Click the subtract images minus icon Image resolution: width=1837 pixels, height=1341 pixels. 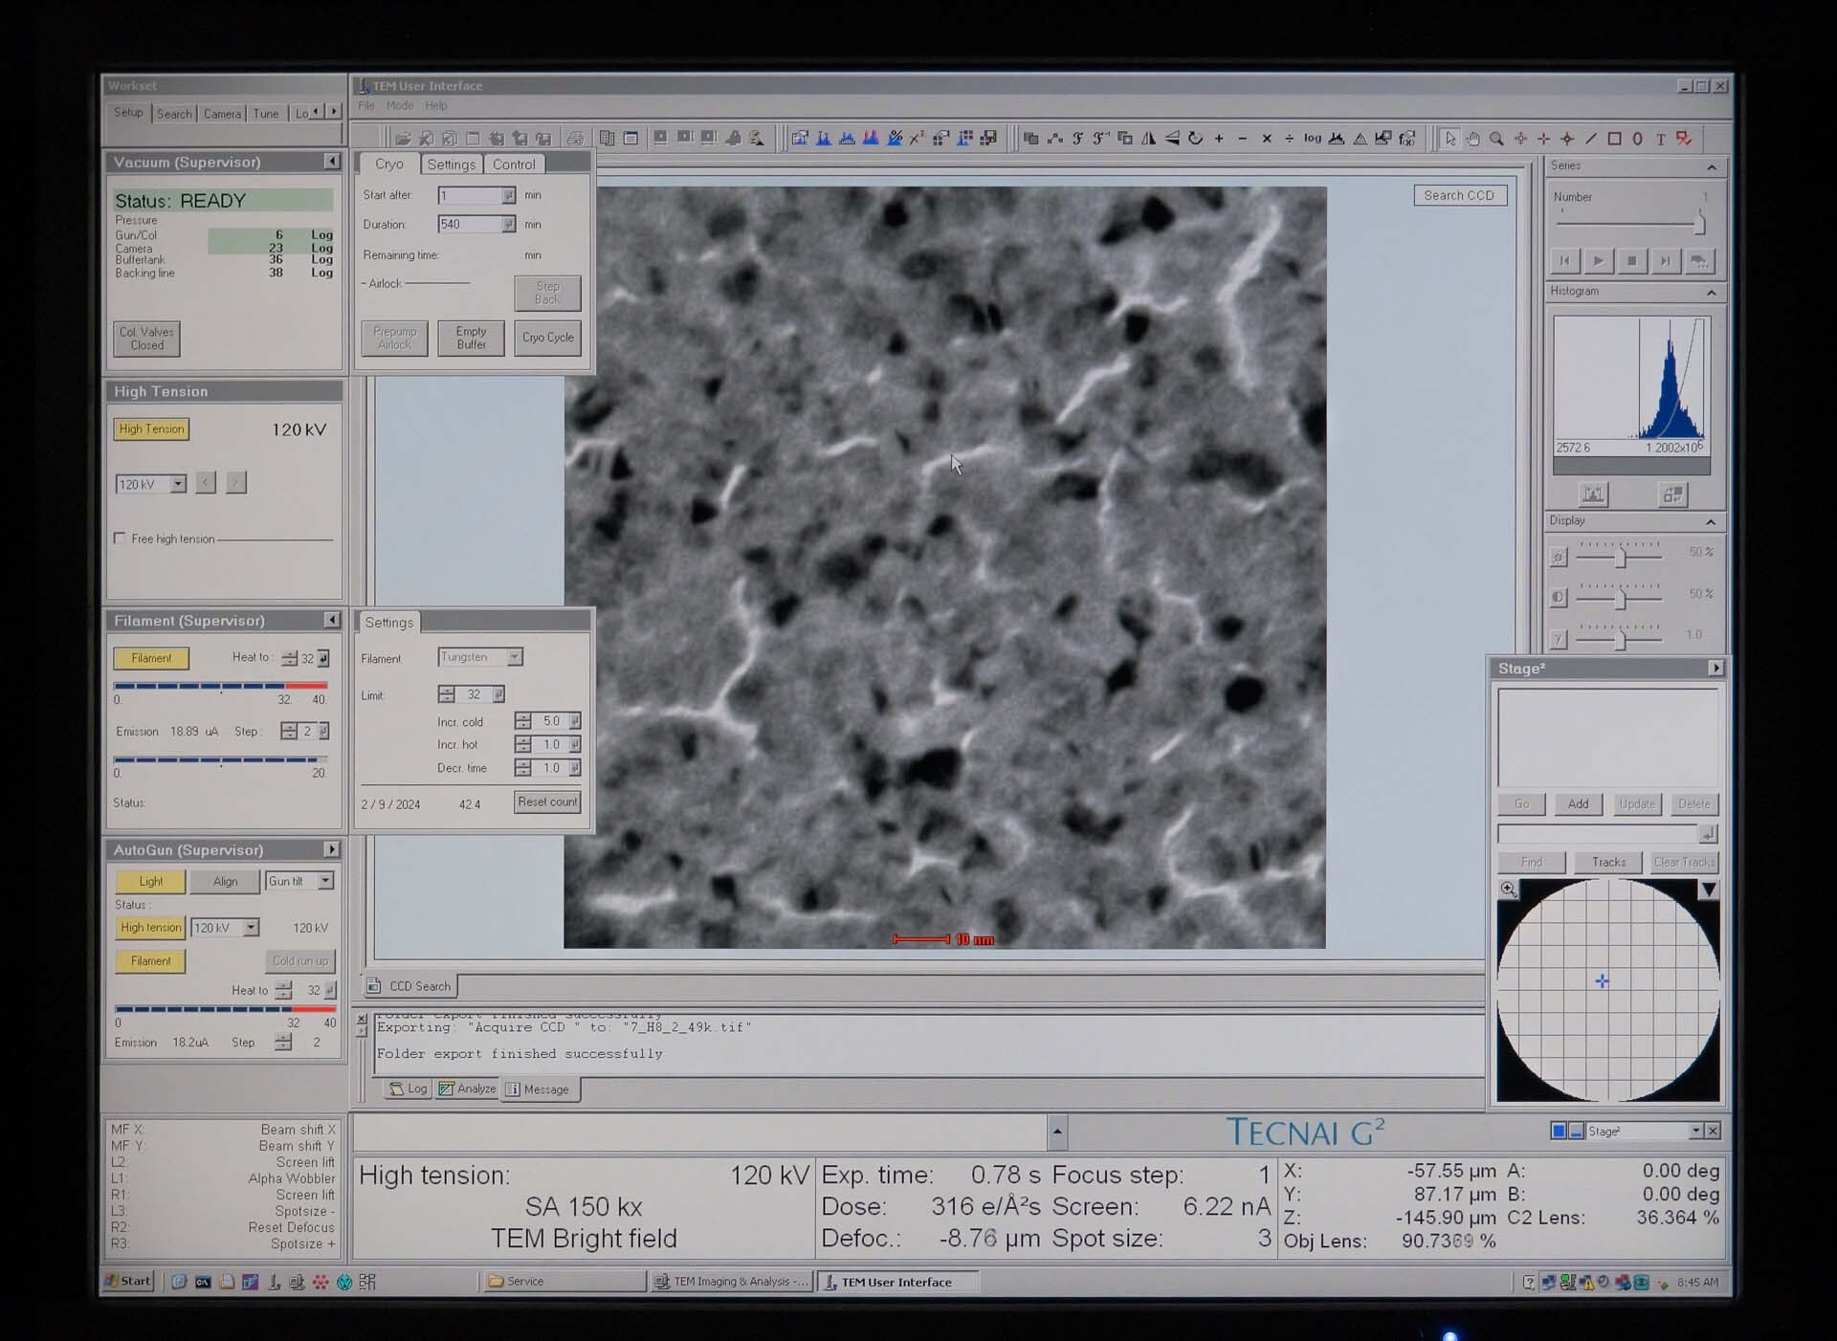(1242, 139)
